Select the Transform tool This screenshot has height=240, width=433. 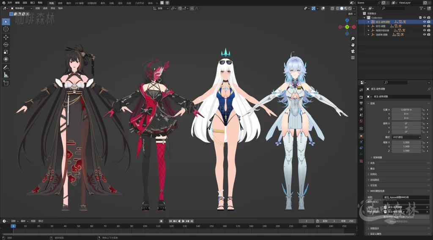pos(6,59)
